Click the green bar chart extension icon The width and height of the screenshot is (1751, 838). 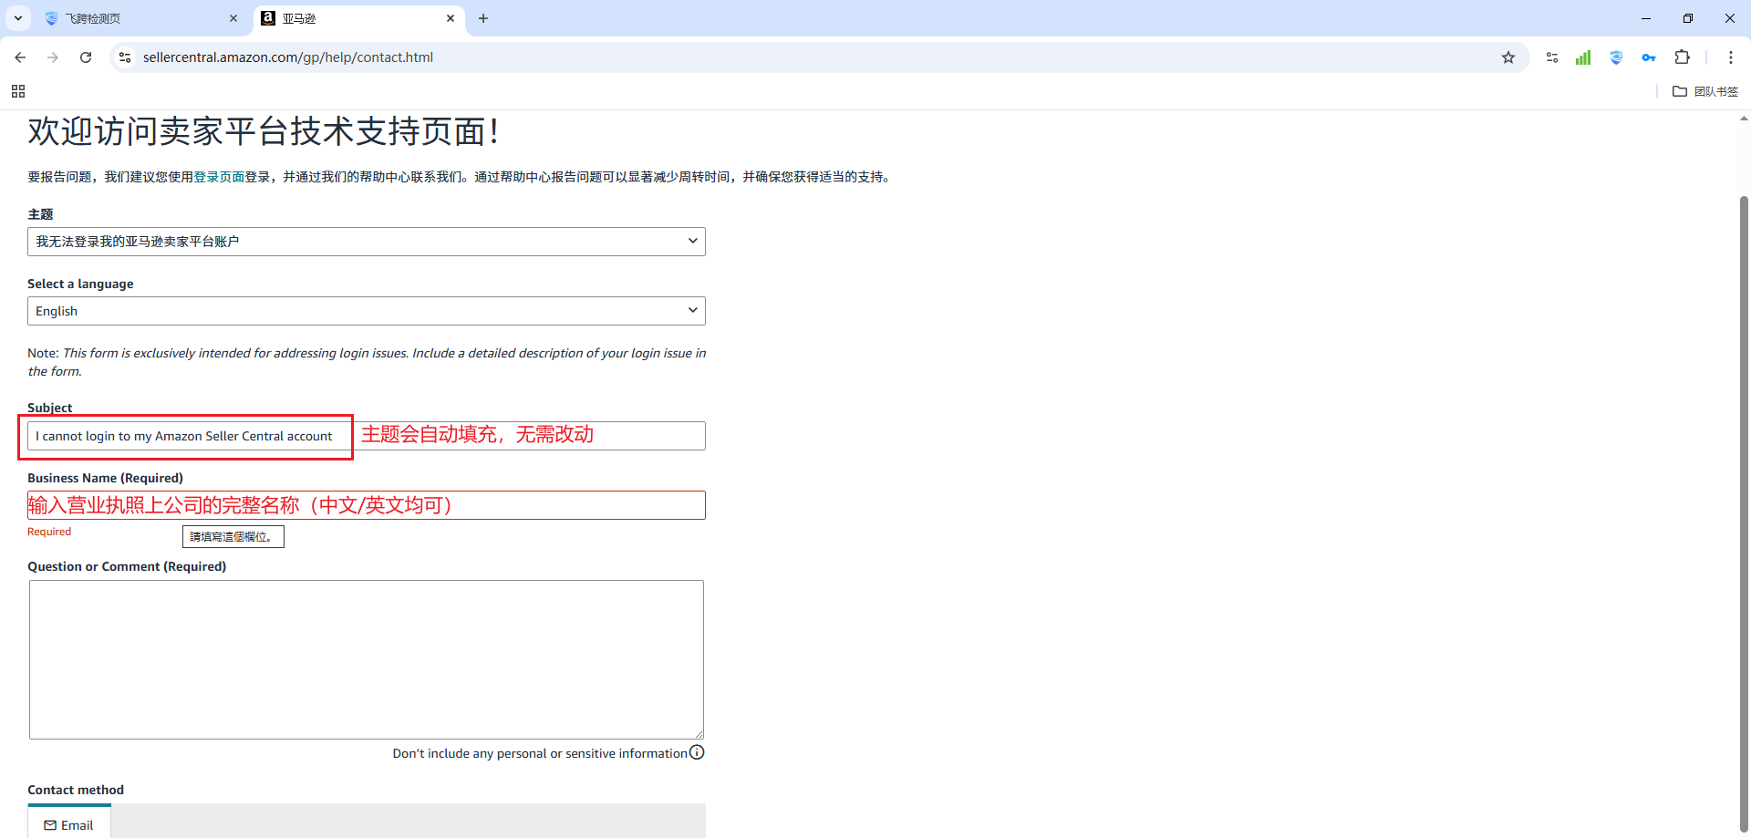[x=1583, y=57]
